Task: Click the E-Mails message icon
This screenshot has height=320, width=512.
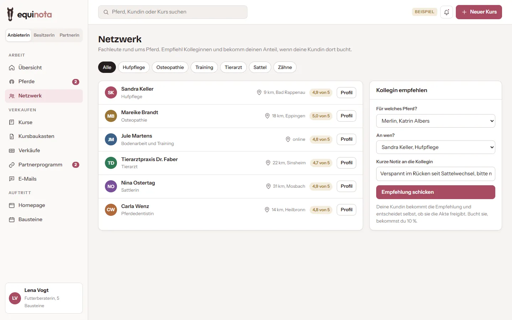Action: 12,179
